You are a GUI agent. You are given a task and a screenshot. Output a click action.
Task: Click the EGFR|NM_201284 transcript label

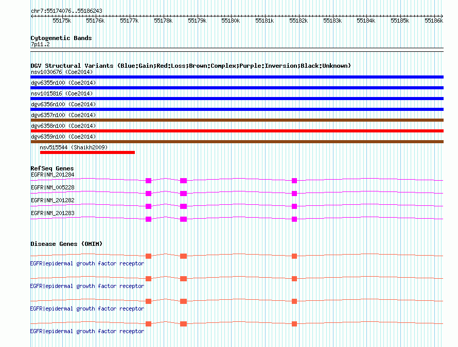[52, 175]
